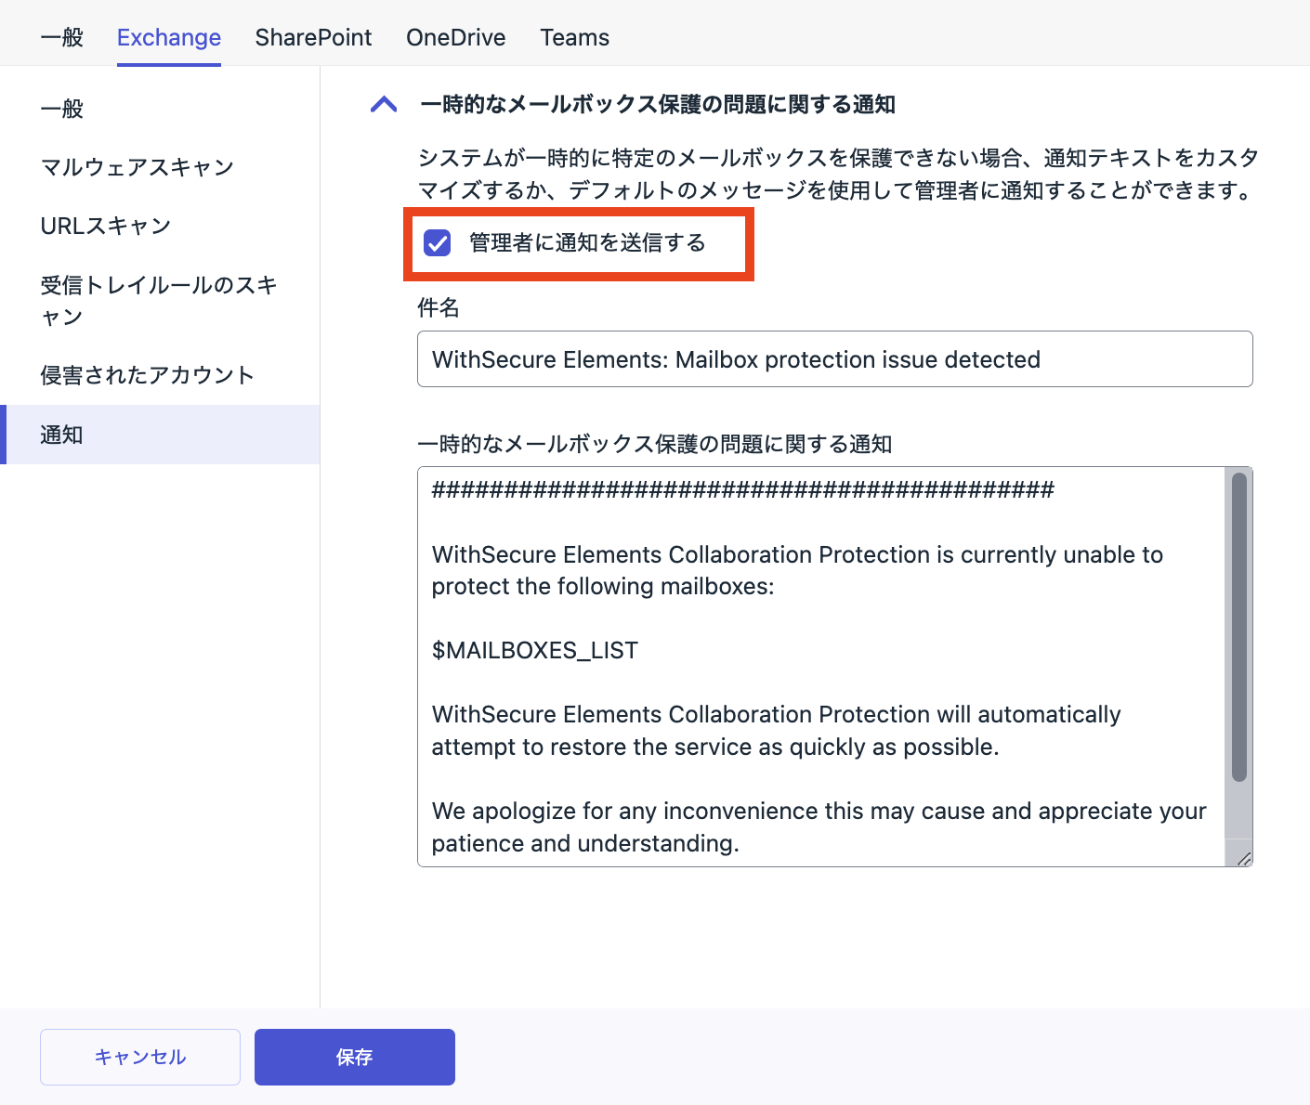Switch to the SharePoint tab

313,38
